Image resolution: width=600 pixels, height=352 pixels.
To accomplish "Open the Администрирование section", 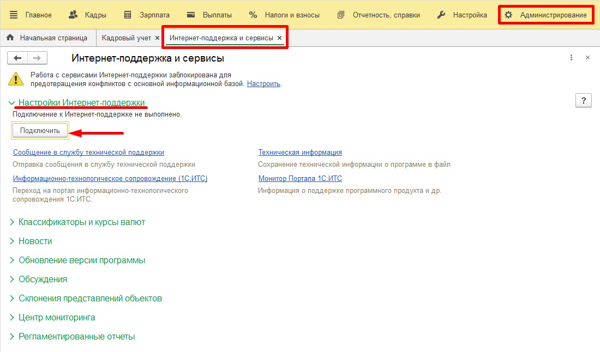I will [553, 15].
